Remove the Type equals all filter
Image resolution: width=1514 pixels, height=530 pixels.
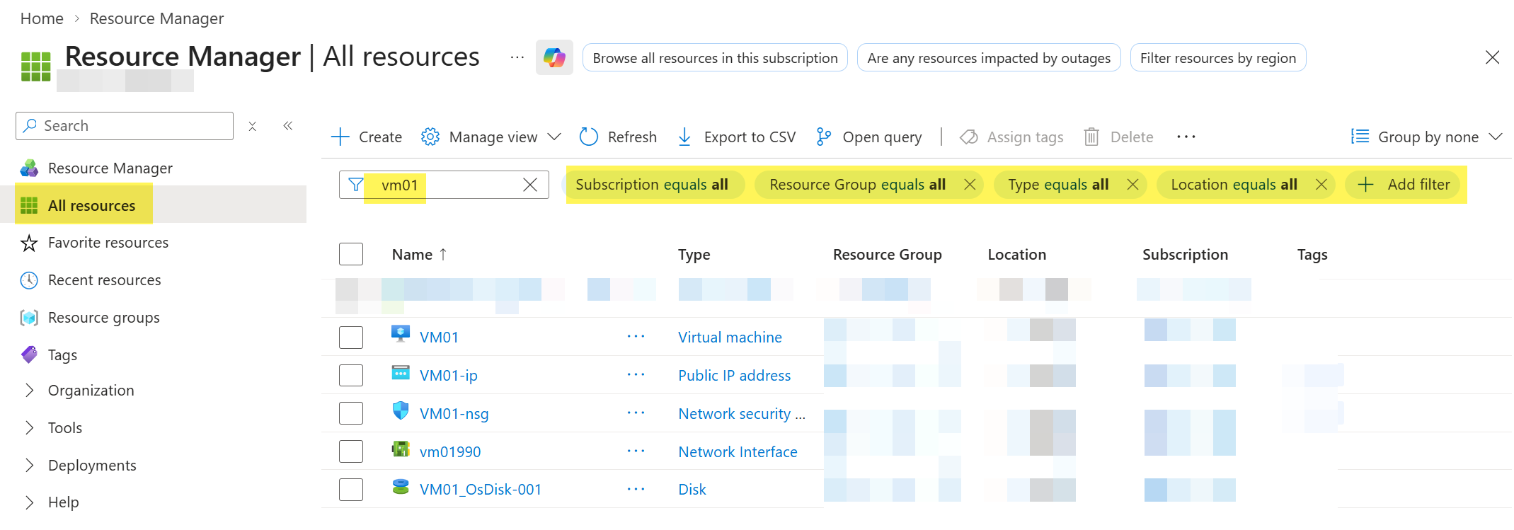1132,185
